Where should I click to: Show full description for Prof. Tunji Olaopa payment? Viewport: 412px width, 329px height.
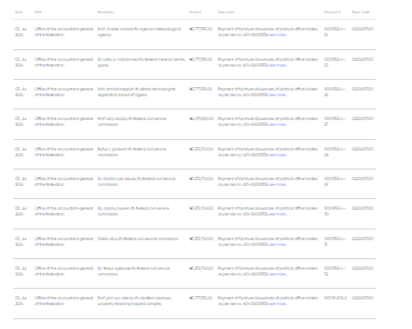click(279, 124)
